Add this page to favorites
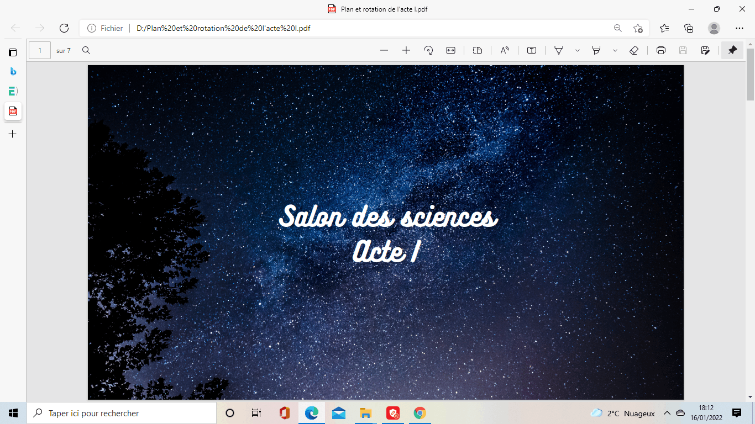Screen dimensions: 755x424 (638, 28)
